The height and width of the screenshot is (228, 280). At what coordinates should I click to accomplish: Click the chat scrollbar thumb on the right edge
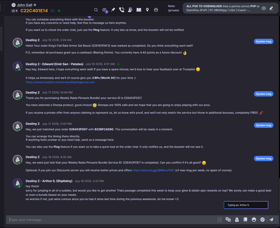(x=279, y=194)
